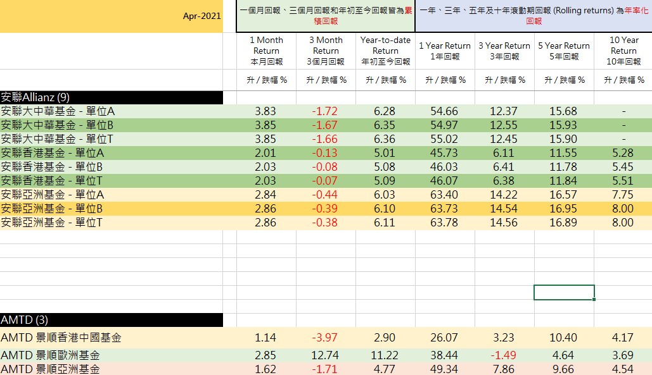Click the 3-year return value 12.55
Image resolution: width=652 pixels, height=375 pixels.
(x=504, y=125)
